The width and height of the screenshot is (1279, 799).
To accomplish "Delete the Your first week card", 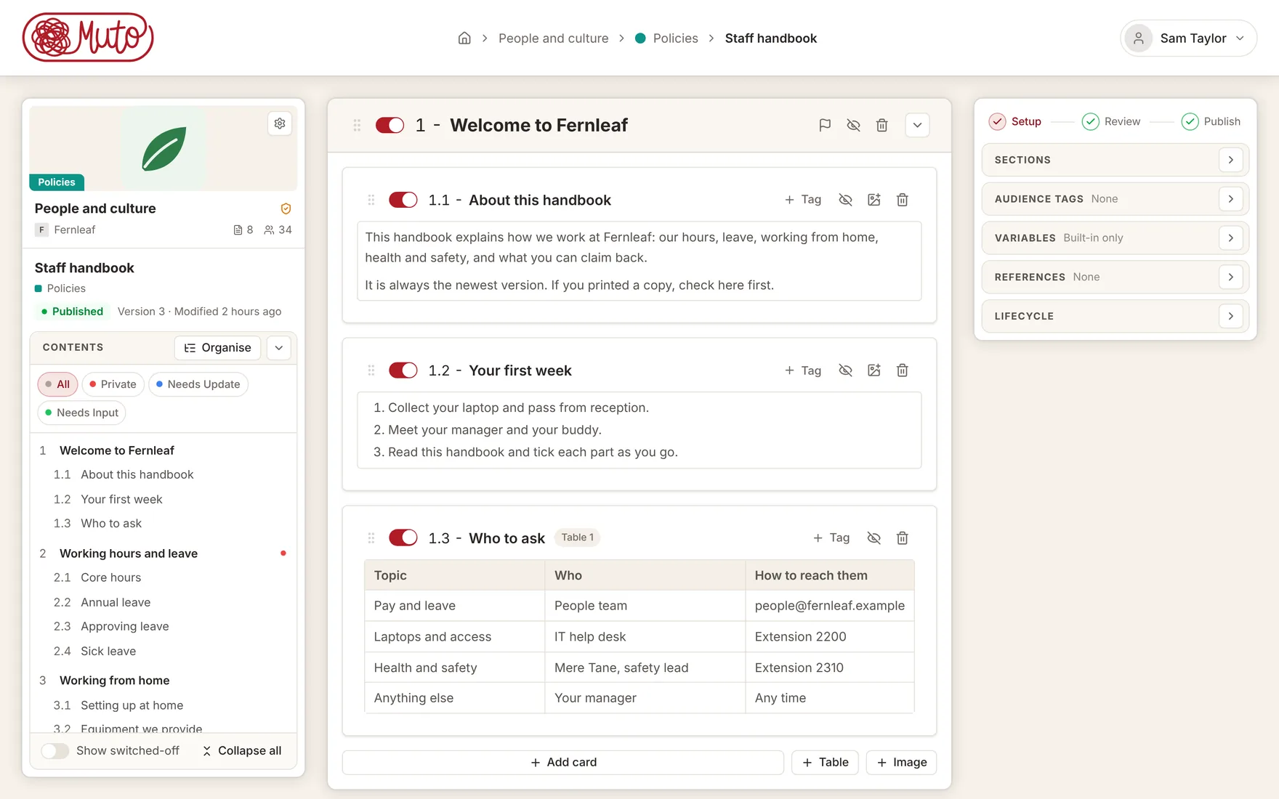I will pyautogui.click(x=902, y=370).
